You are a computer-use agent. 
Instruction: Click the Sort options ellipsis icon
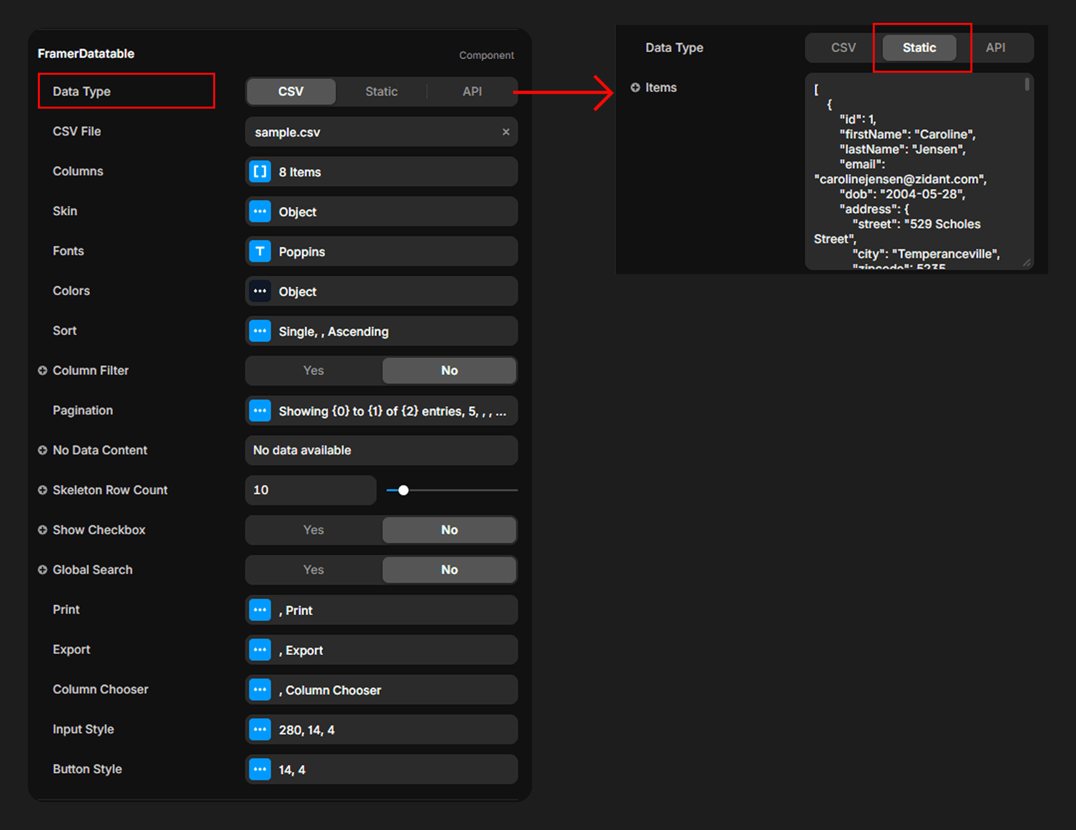(x=260, y=331)
